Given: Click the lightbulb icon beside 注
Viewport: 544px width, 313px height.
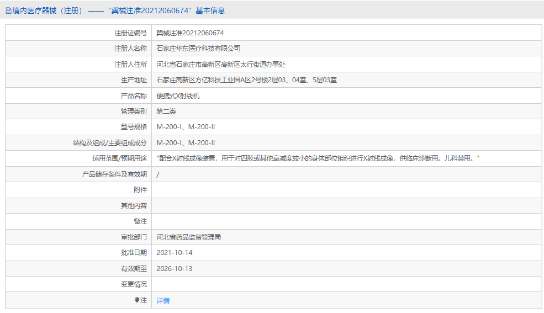Looking at the screenshot, I should 137,300.
